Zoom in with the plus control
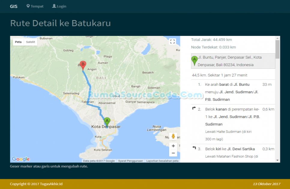This screenshot has width=290, height=189. (x=173, y=146)
